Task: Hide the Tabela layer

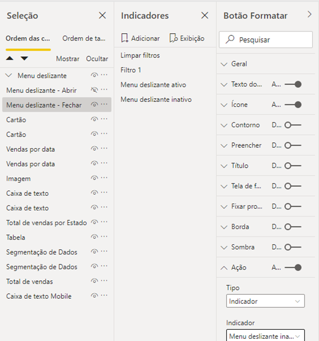Action: 94,237
